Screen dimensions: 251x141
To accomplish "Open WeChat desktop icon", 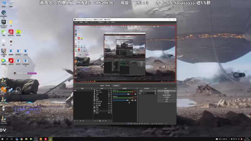I will pos(3,33).
